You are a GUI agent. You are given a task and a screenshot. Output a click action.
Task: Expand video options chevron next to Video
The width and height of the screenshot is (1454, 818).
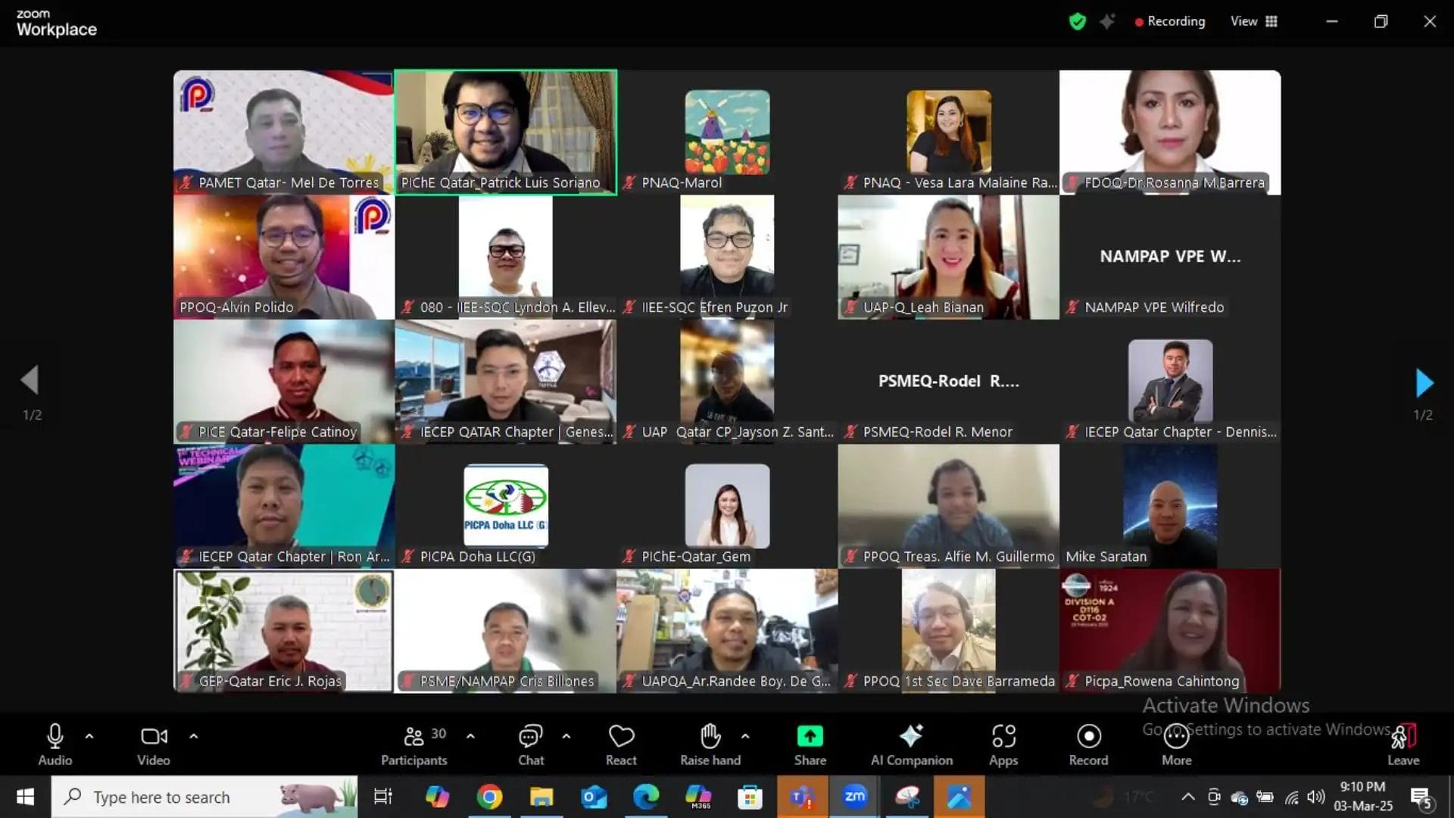pos(194,735)
